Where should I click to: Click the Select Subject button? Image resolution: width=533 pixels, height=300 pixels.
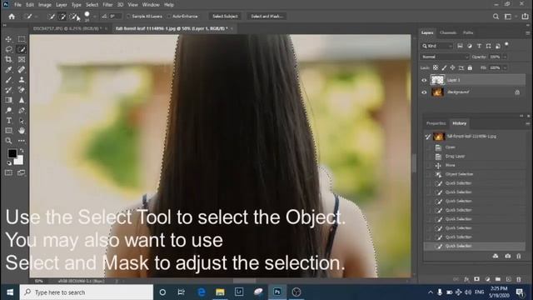225,17
